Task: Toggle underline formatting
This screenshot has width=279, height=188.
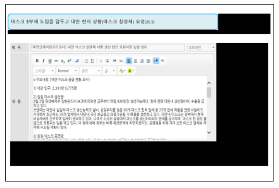Action: point(50,61)
